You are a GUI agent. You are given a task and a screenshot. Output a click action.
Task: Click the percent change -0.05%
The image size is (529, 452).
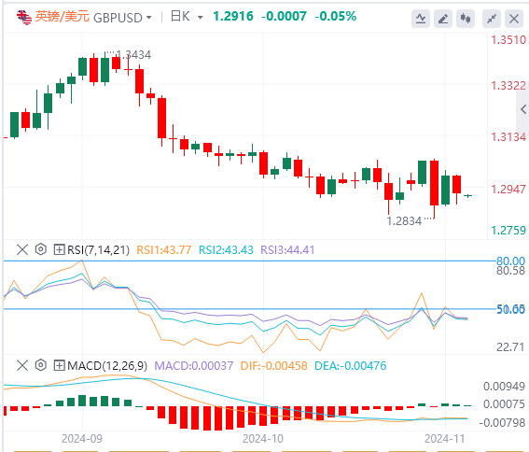pyautogui.click(x=335, y=16)
